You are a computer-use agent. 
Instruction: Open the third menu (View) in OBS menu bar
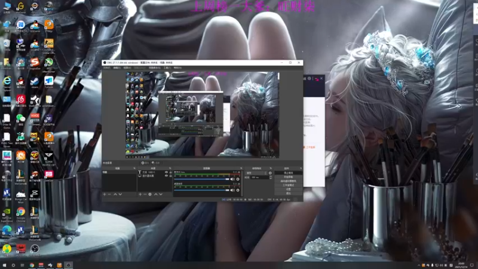point(127,68)
